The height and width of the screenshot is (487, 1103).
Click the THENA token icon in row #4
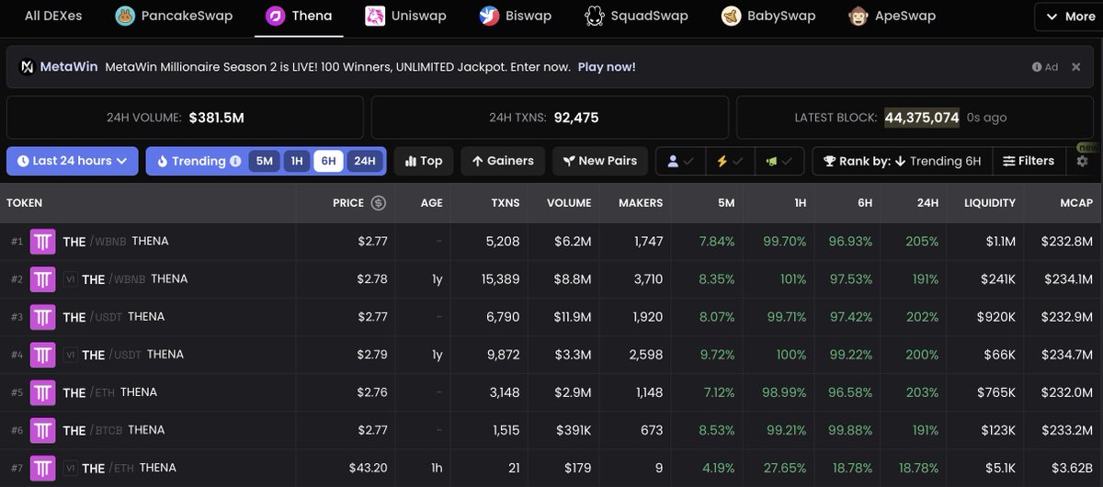click(43, 355)
